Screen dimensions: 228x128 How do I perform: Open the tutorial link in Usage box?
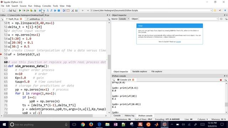pyautogui.click(x=178, y=42)
